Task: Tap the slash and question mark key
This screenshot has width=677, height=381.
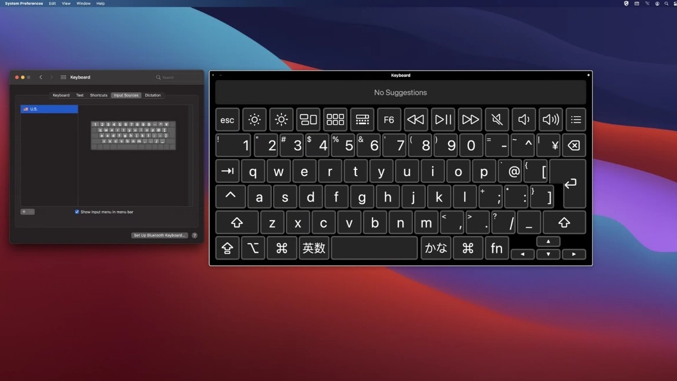Action: pos(503,222)
